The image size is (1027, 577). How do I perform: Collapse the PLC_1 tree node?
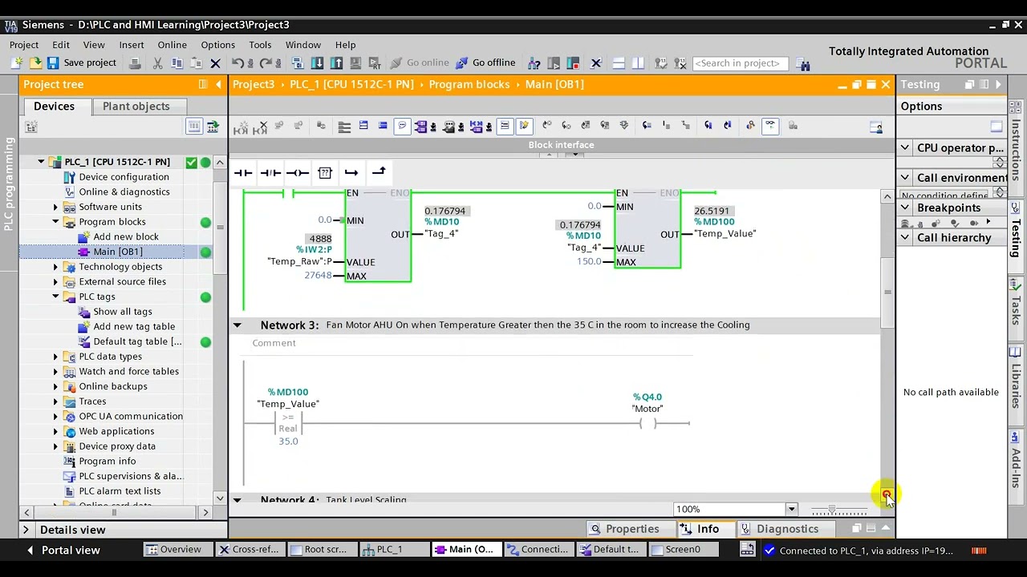tap(41, 162)
